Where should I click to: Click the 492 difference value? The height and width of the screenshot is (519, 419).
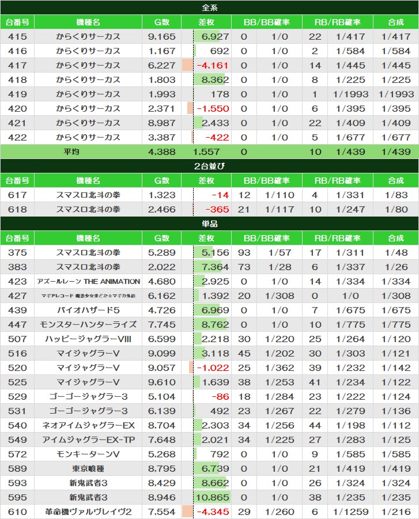click(x=220, y=411)
